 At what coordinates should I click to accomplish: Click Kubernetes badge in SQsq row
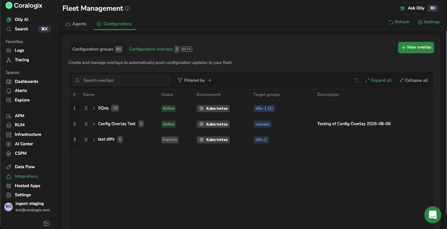click(x=213, y=109)
